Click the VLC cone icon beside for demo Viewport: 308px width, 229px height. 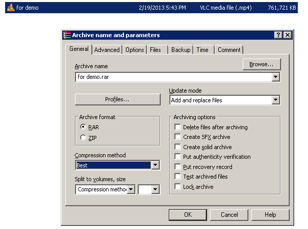pyautogui.click(x=10, y=8)
